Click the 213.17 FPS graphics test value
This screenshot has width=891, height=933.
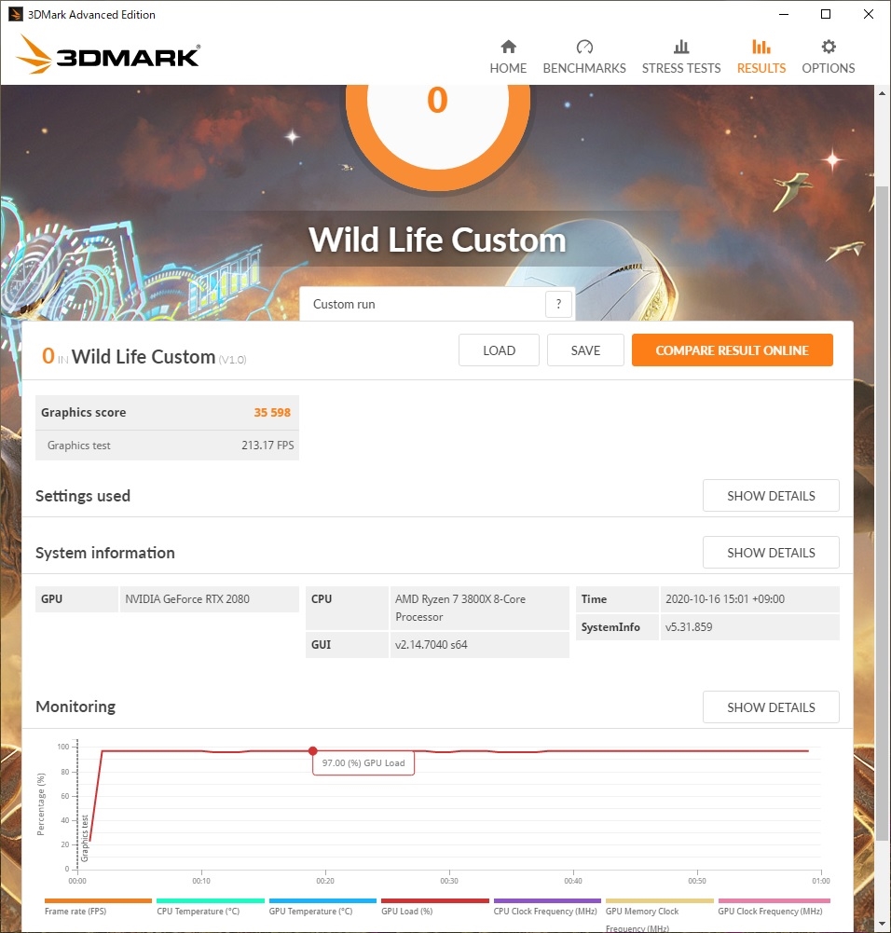pos(267,446)
